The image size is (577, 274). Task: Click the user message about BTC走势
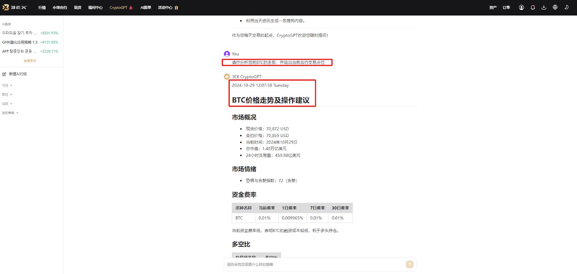(278, 63)
